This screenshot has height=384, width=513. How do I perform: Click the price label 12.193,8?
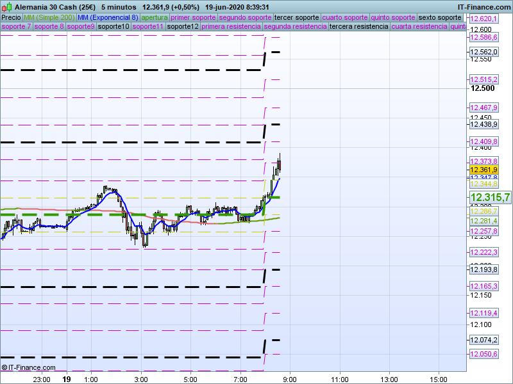click(484, 269)
